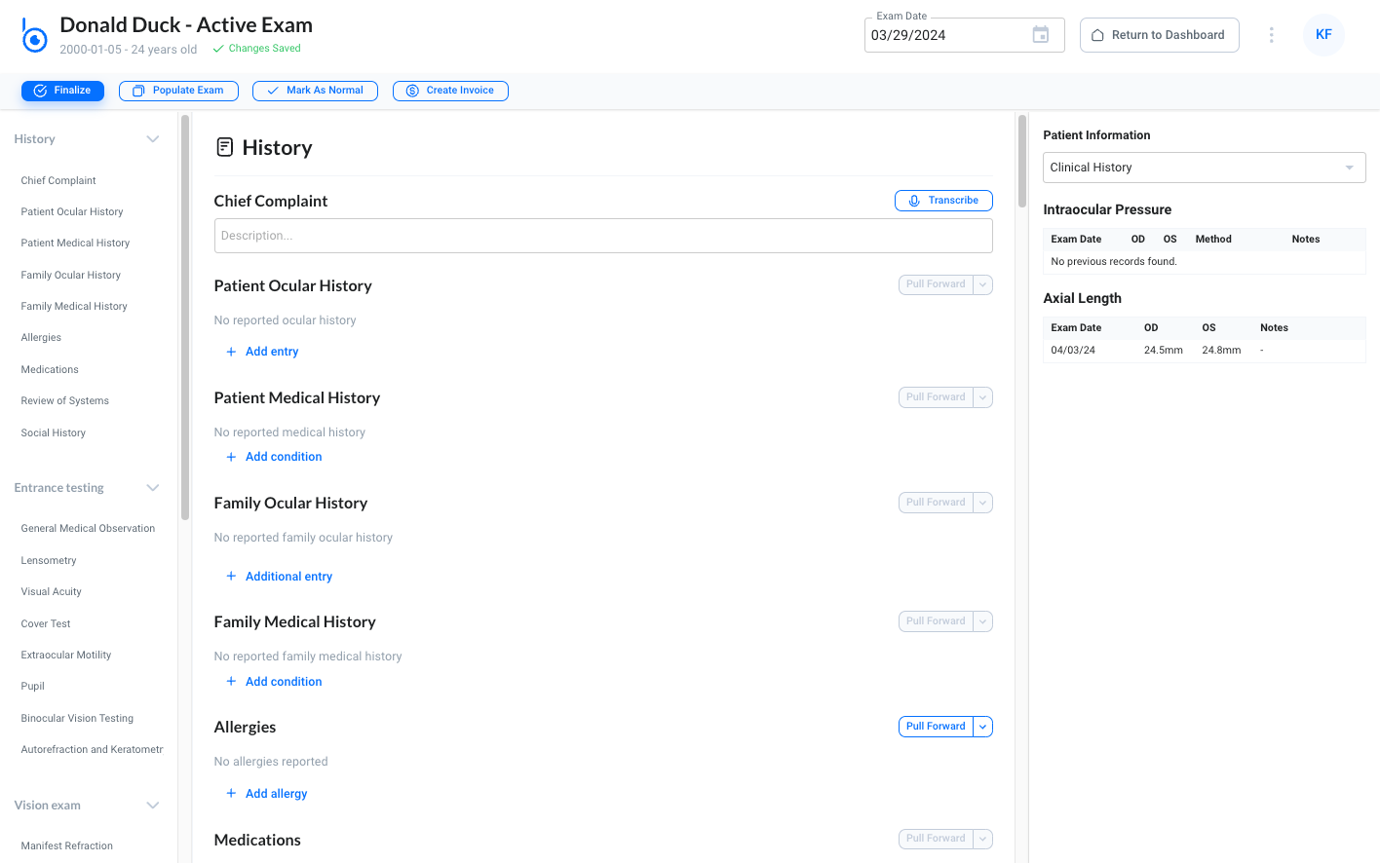The height and width of the screenshot is (863, 1380).
Task: Open the three-dot more options menu
Action: [x=1271, y=35]
